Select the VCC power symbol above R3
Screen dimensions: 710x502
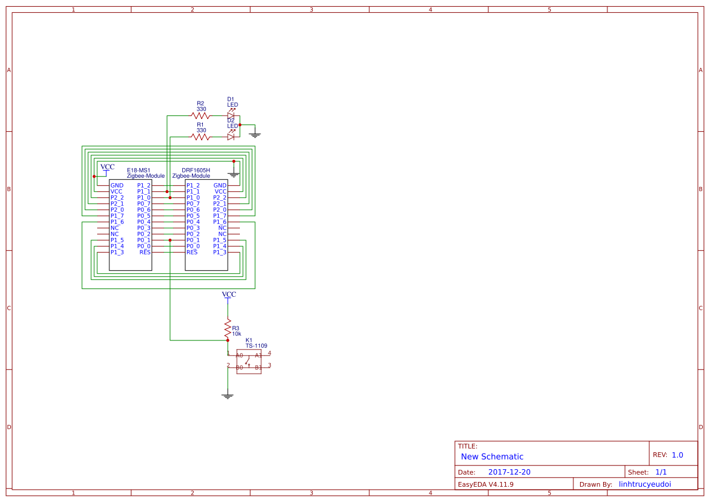[x=228, y=295]
